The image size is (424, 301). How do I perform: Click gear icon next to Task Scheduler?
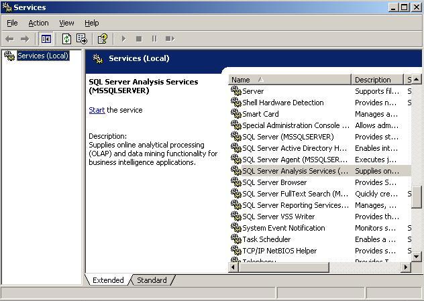point(235,239)
